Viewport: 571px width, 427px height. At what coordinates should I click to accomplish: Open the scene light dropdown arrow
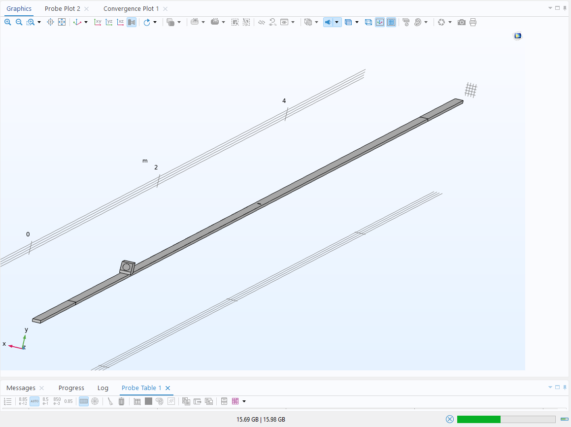[x=337, y=22]
